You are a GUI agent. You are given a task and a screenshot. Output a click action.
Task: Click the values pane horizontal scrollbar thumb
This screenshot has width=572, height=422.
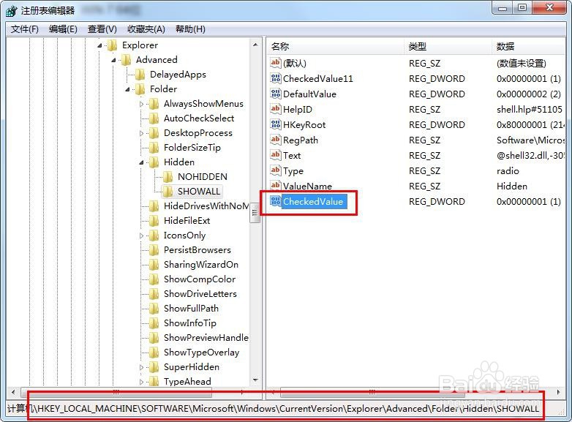(x=372, y=393)
